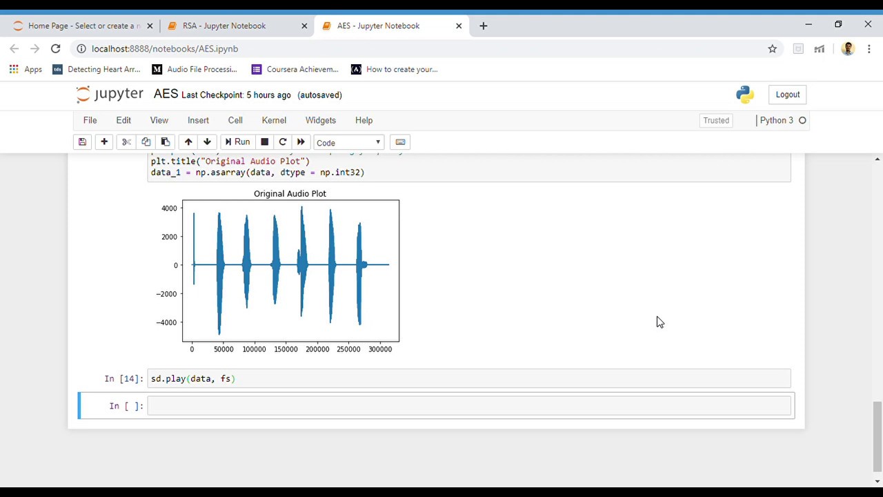Restart the kernel with circular arrow icon

(282, 142)
